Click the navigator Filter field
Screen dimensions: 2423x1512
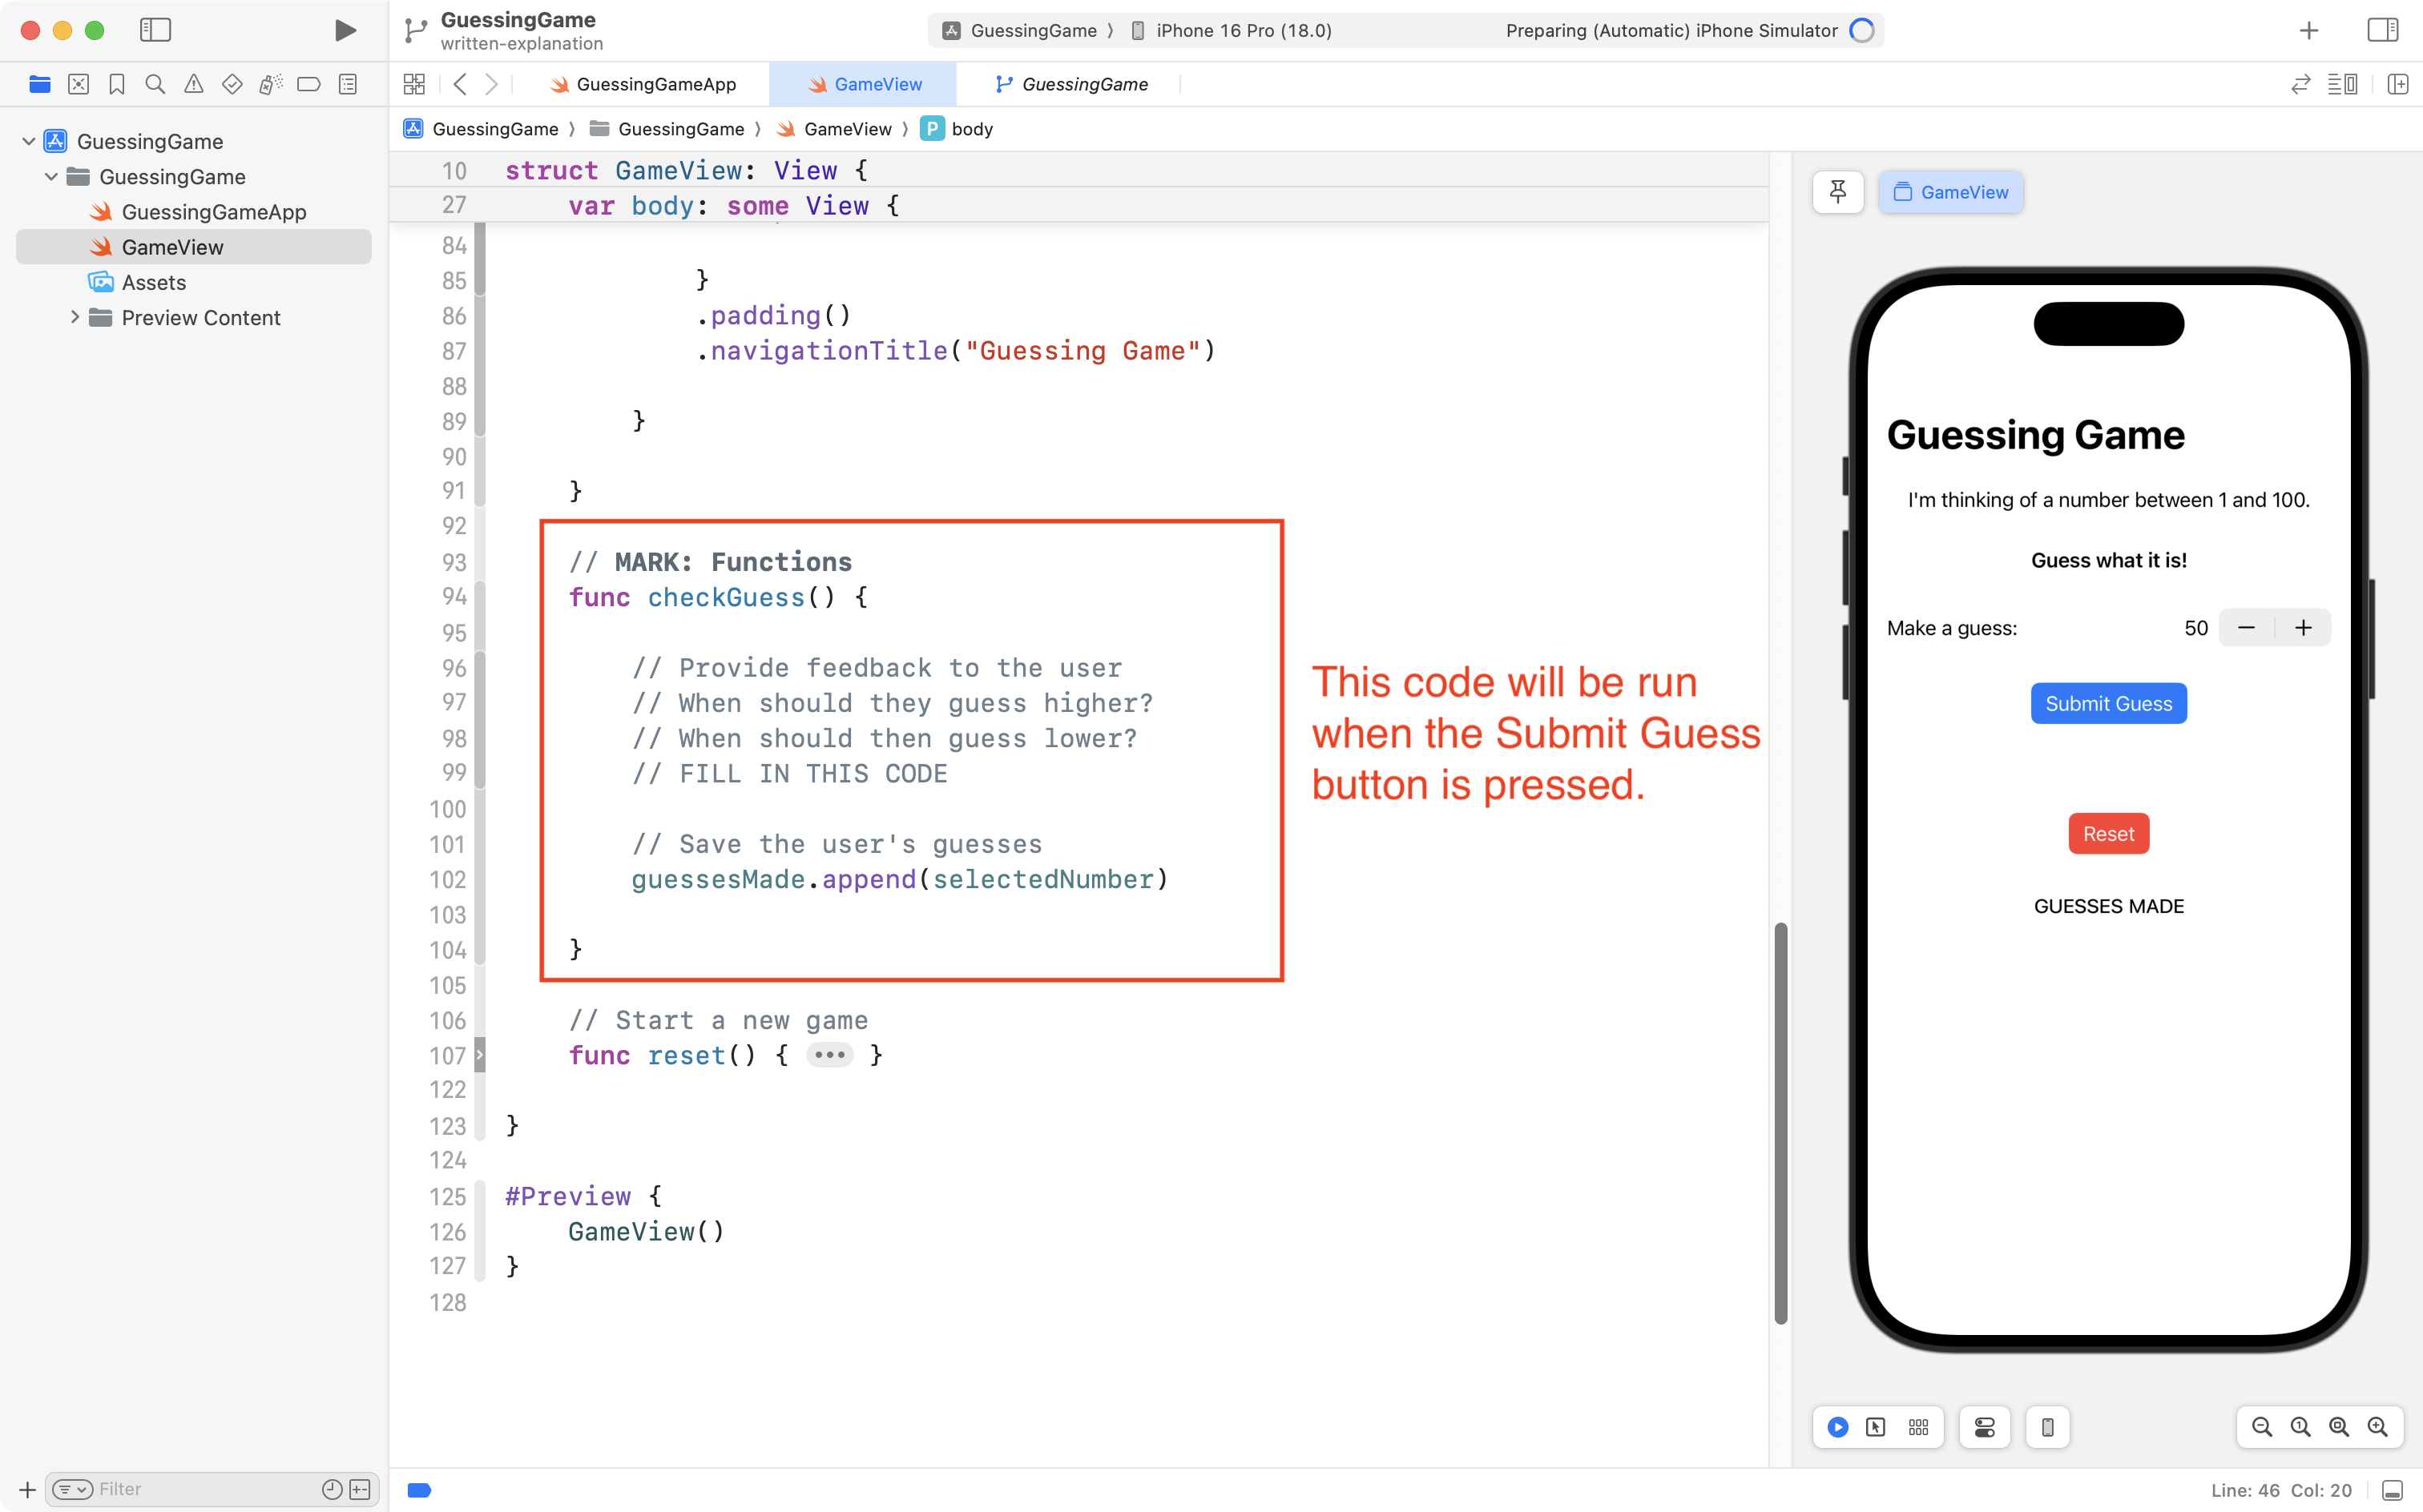click(200, 1489)
